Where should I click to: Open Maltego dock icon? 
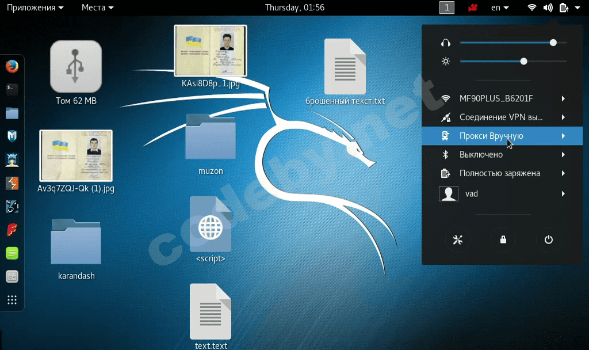(12, 207)
